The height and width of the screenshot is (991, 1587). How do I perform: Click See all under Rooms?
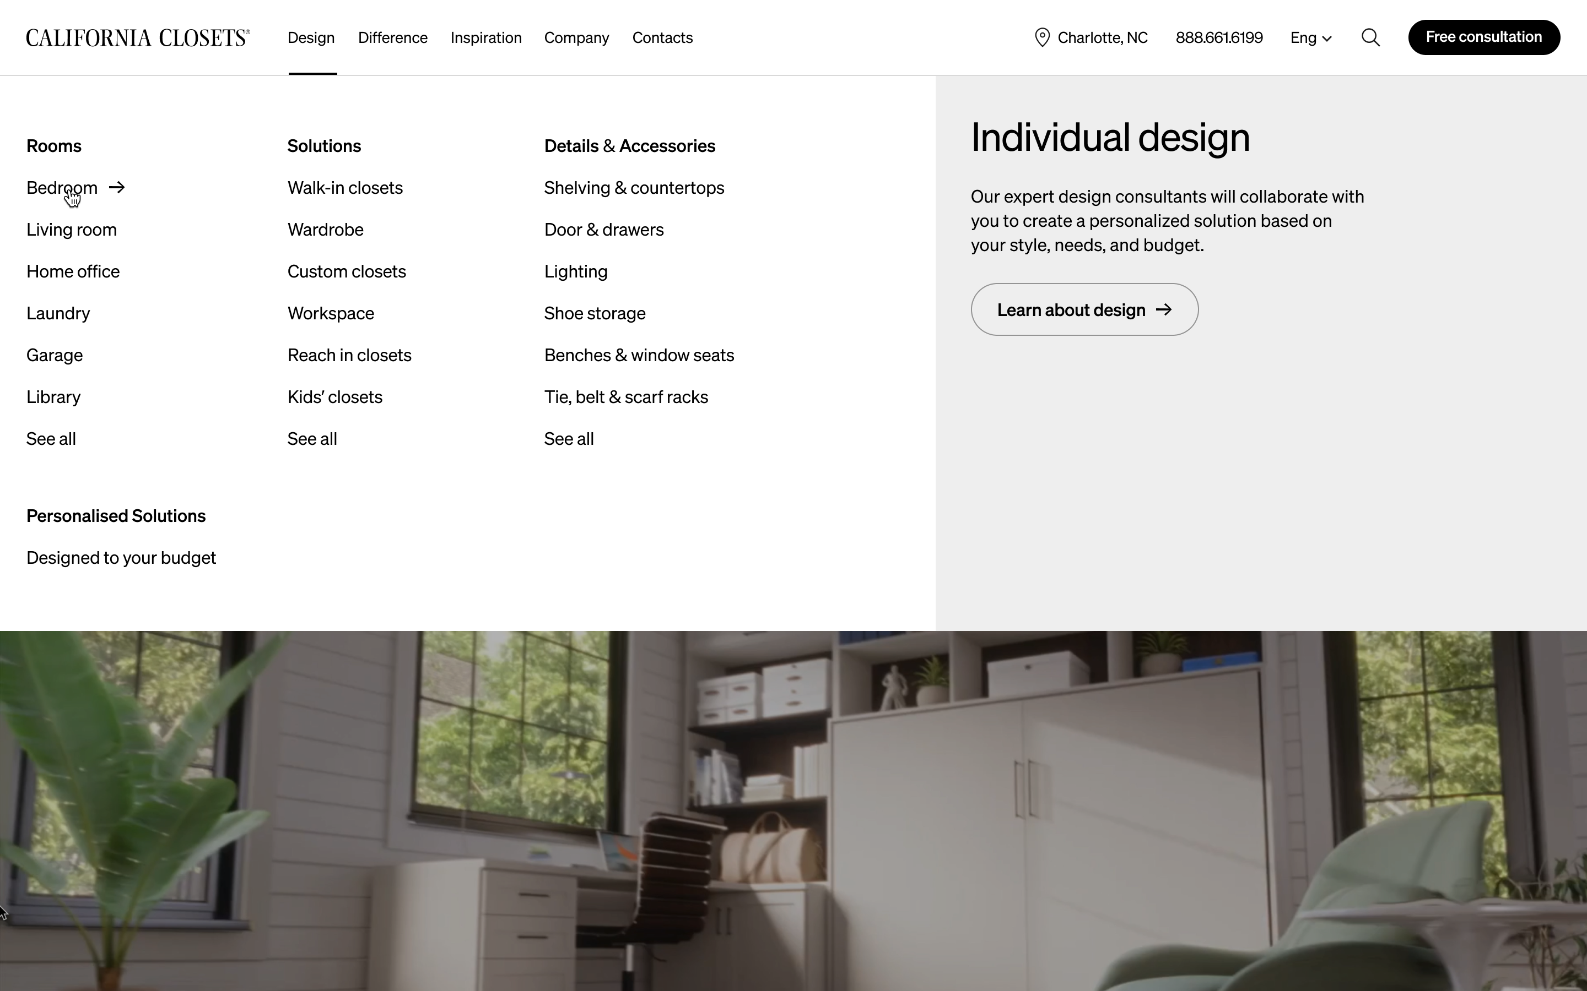51,439
